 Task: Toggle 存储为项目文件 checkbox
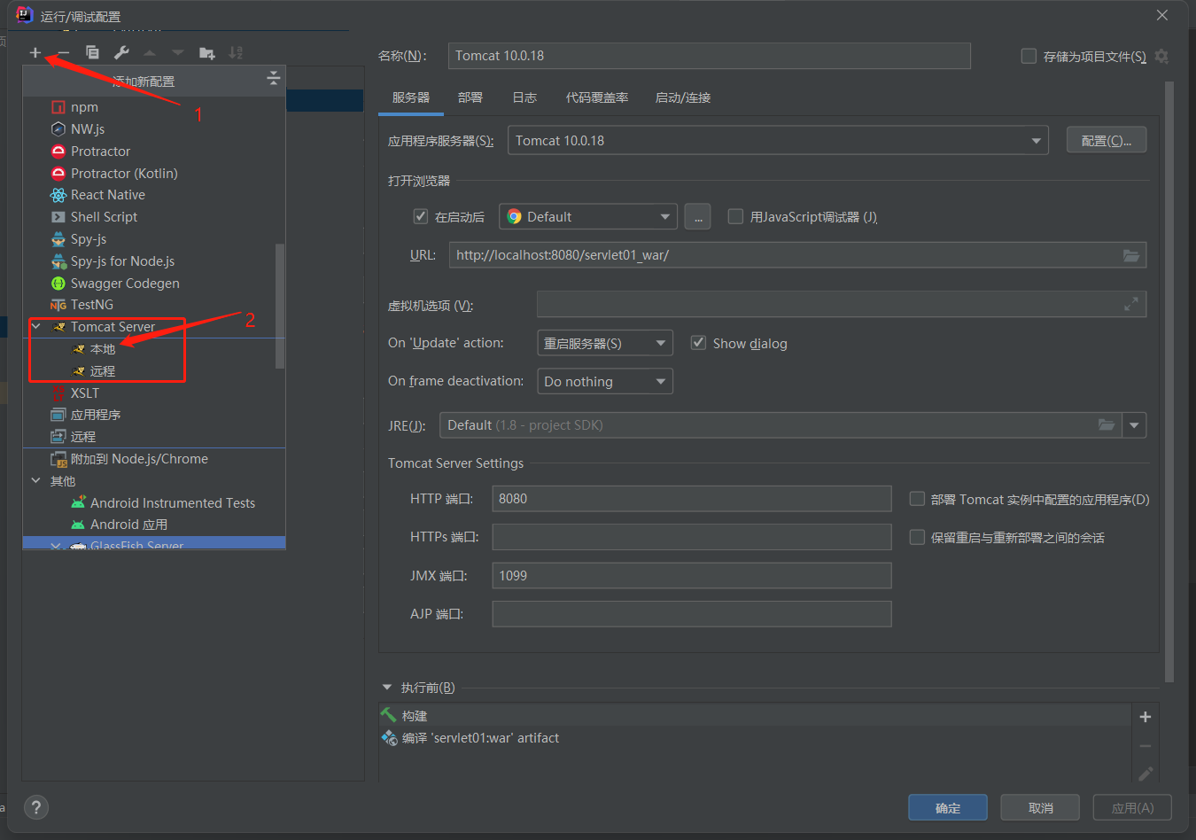[1029, 56]
